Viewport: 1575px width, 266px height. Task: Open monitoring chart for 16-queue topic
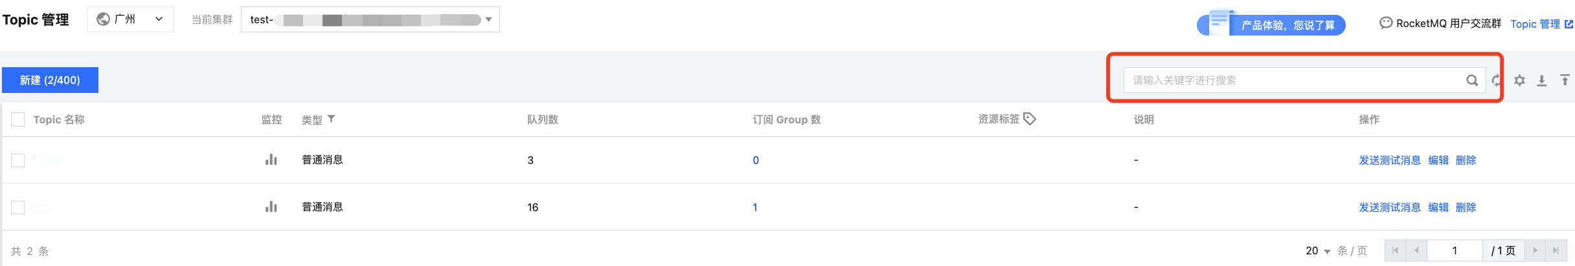tap(271, 207)
